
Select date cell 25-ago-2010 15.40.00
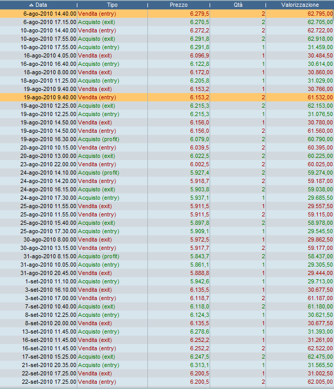(x=48, y=223)
